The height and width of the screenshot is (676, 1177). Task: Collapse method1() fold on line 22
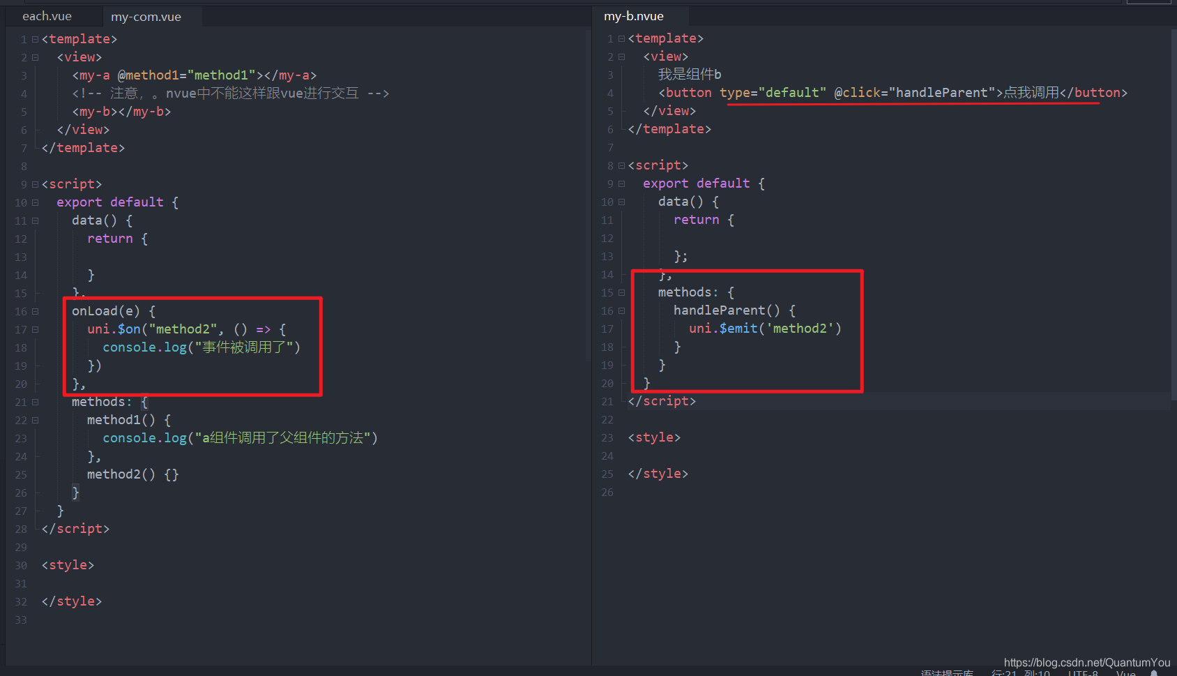pos(35,421)
